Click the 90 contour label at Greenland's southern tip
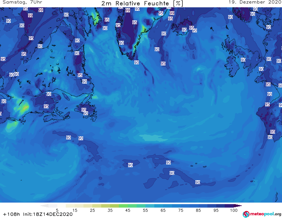The image size is (282, 218). point(137,62)
